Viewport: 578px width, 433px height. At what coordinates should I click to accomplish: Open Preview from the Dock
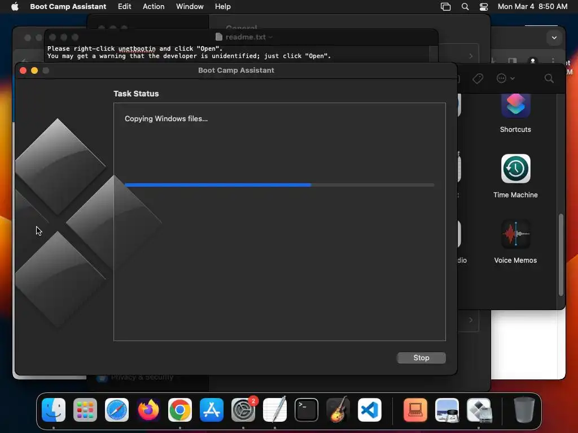coord(447,410)
